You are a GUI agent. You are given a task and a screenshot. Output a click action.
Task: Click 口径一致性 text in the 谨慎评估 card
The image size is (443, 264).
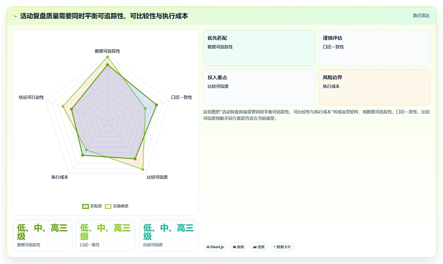[x=334, y=47]
